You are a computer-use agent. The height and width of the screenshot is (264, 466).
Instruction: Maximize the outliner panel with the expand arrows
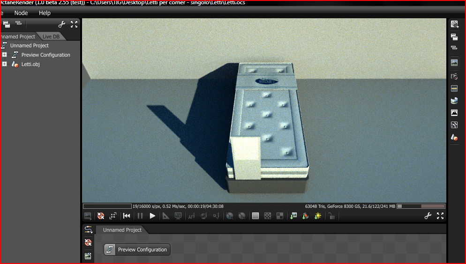click(74, 24)
